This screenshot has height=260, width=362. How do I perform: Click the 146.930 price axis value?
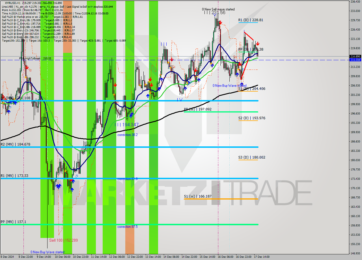pyautogui.click(x=355, y=253)
